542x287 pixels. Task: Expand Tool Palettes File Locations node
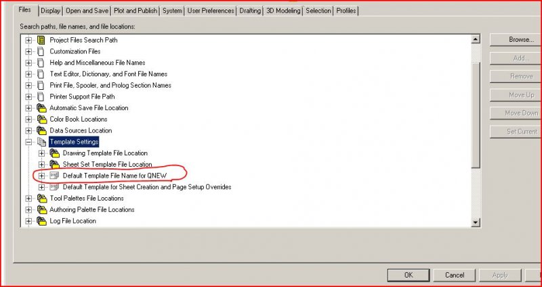[x=28, y=199]
